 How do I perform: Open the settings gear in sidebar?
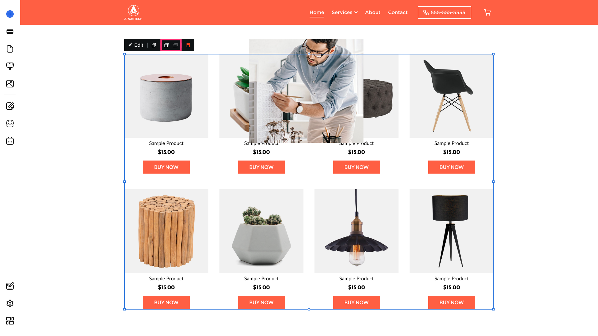(x=10, y=303)
